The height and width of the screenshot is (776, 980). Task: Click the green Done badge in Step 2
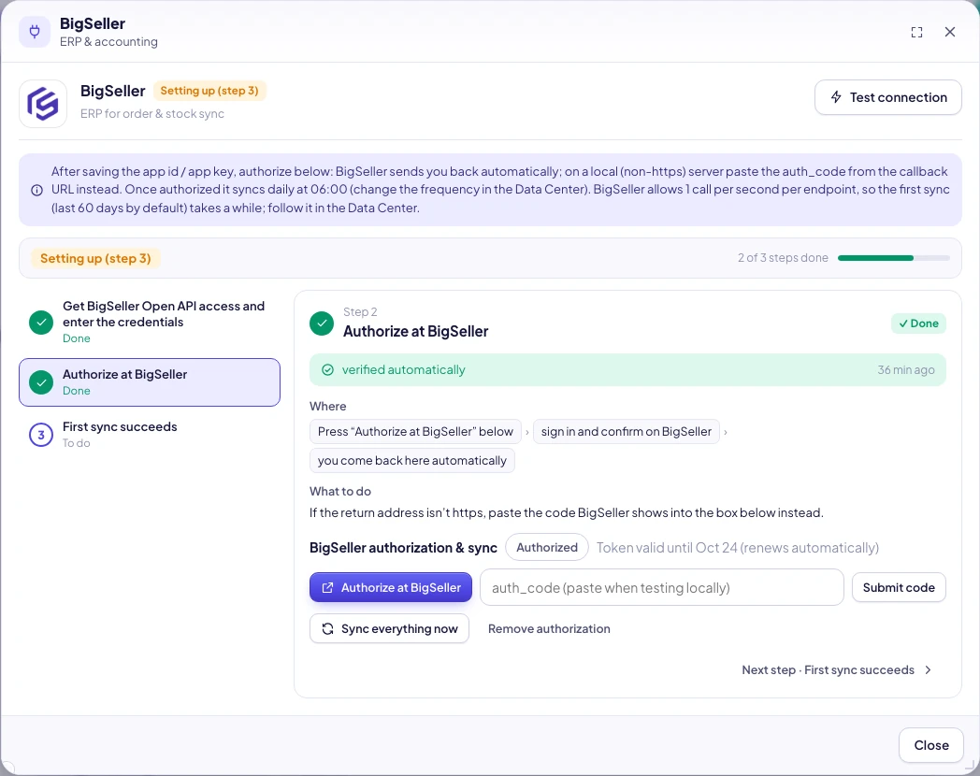918,323
